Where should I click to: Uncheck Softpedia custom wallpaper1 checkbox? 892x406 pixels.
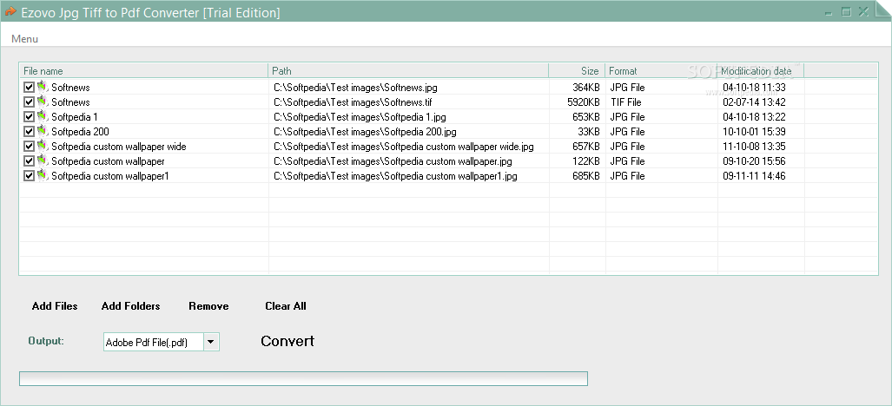[29, 176]
